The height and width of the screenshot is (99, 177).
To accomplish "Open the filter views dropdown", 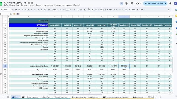I will point(133,10).
